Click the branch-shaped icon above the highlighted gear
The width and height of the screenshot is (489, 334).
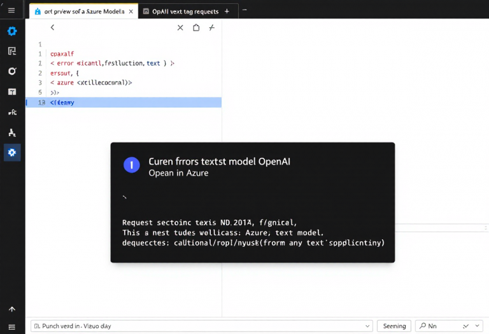click(12, 133)
